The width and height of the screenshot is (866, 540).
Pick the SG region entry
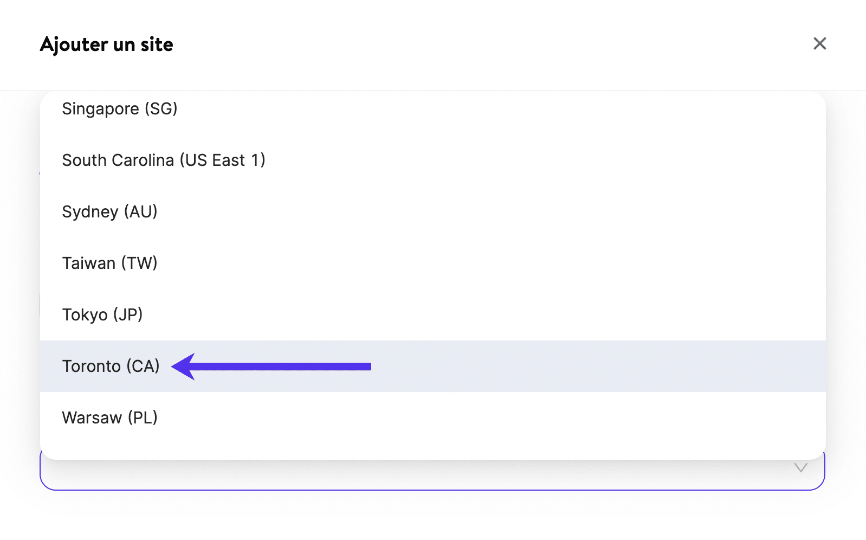120,109
